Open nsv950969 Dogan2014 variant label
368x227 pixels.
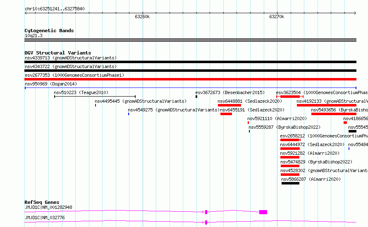(x=51, y=84)
